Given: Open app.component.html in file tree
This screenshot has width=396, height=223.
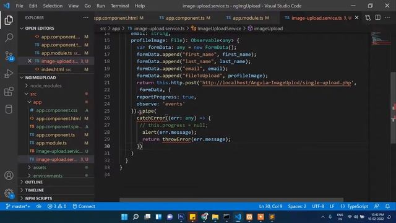Looking at the screenshot, I should point(58,118).
